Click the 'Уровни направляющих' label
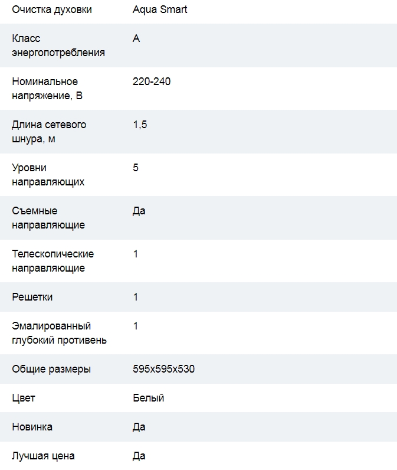The width and height of the screenshot is (397, 470). pos(48,175)
